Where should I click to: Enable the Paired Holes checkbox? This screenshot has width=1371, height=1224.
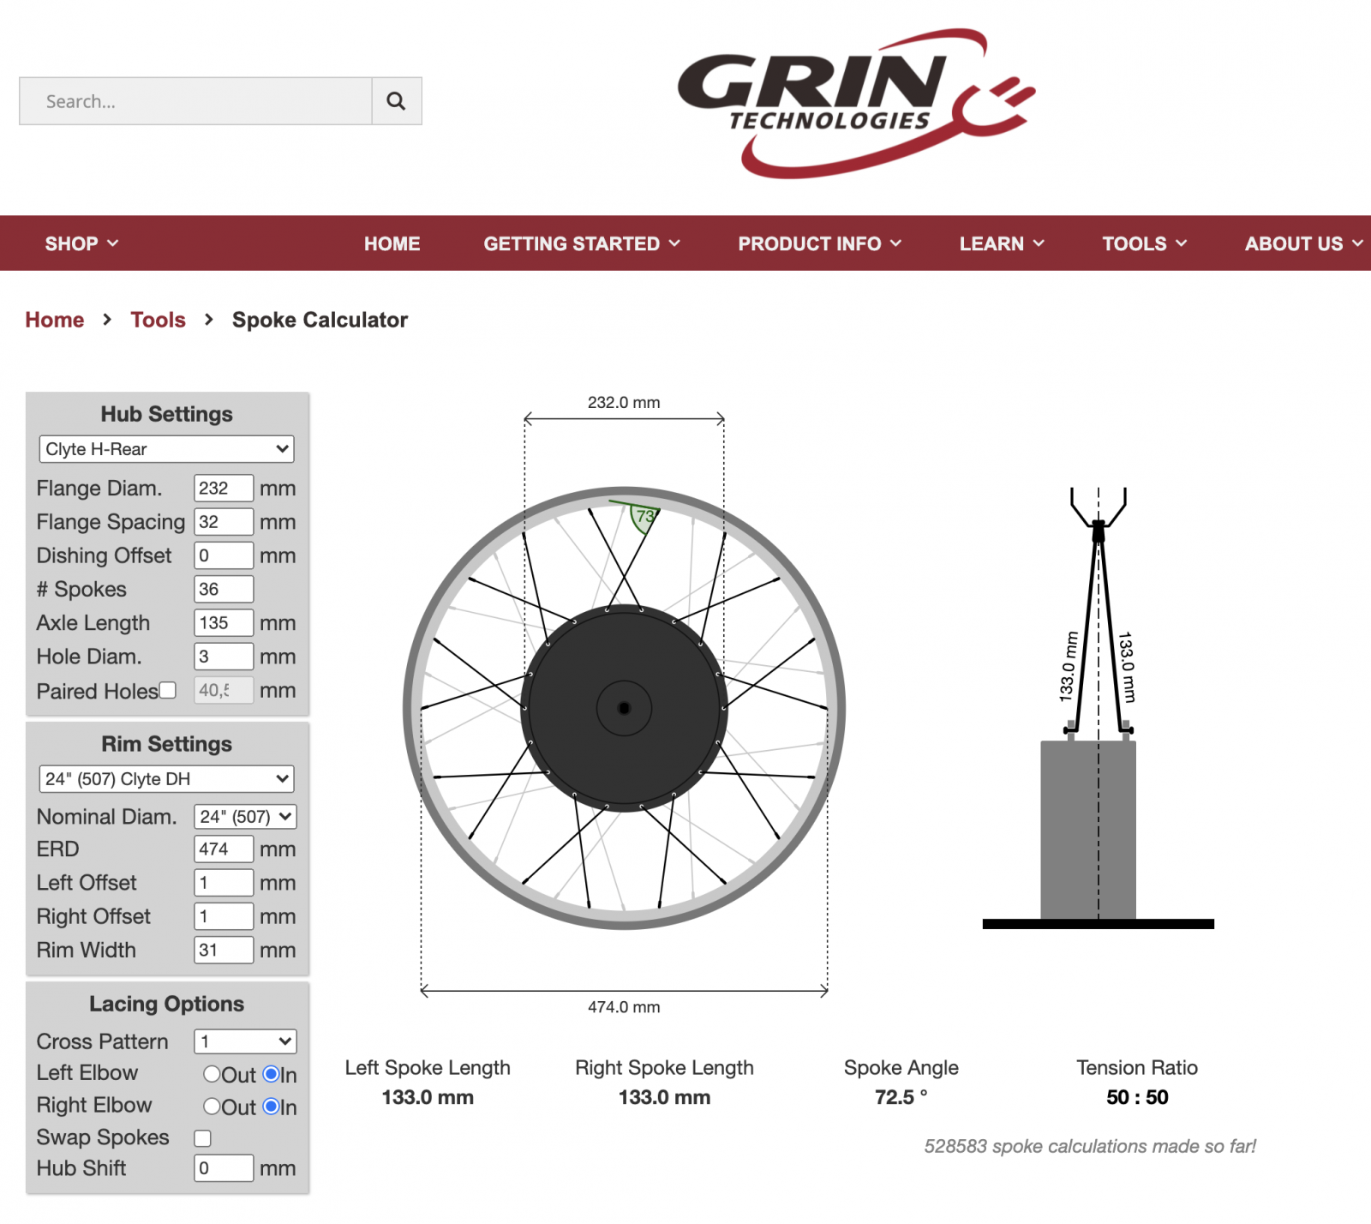click(x=168, y=690)
